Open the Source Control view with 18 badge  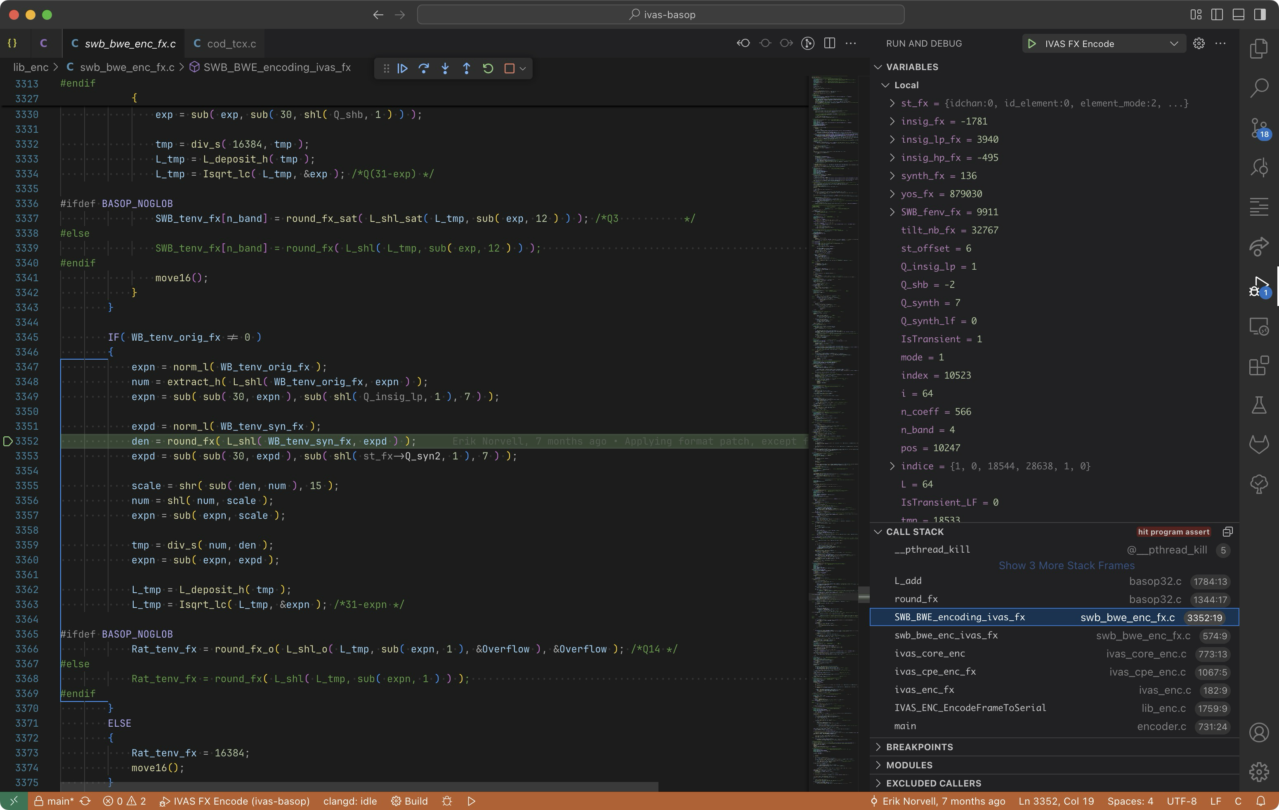click(x=1259, y=128)
